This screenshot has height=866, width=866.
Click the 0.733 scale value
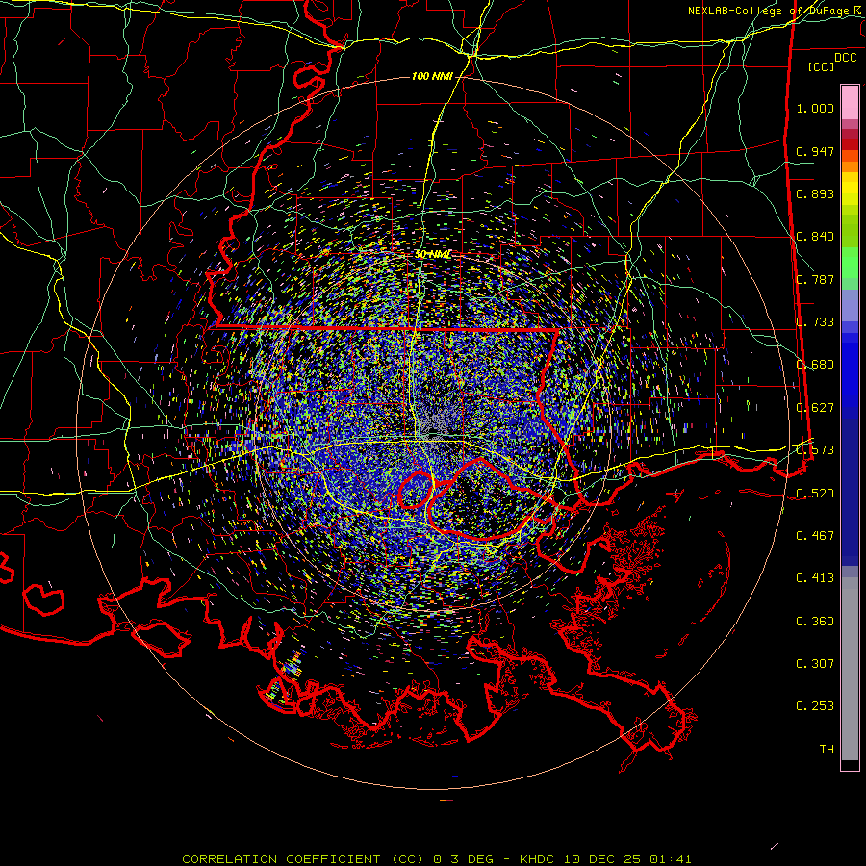815,322
